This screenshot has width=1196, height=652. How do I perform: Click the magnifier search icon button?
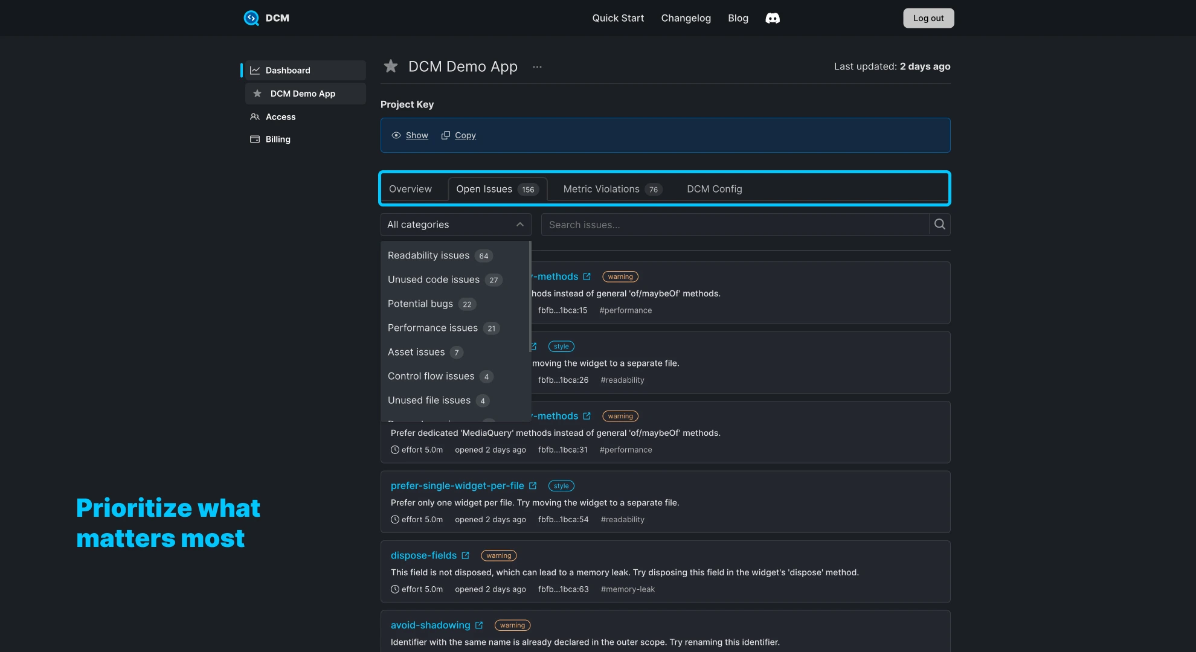[940, 225]
